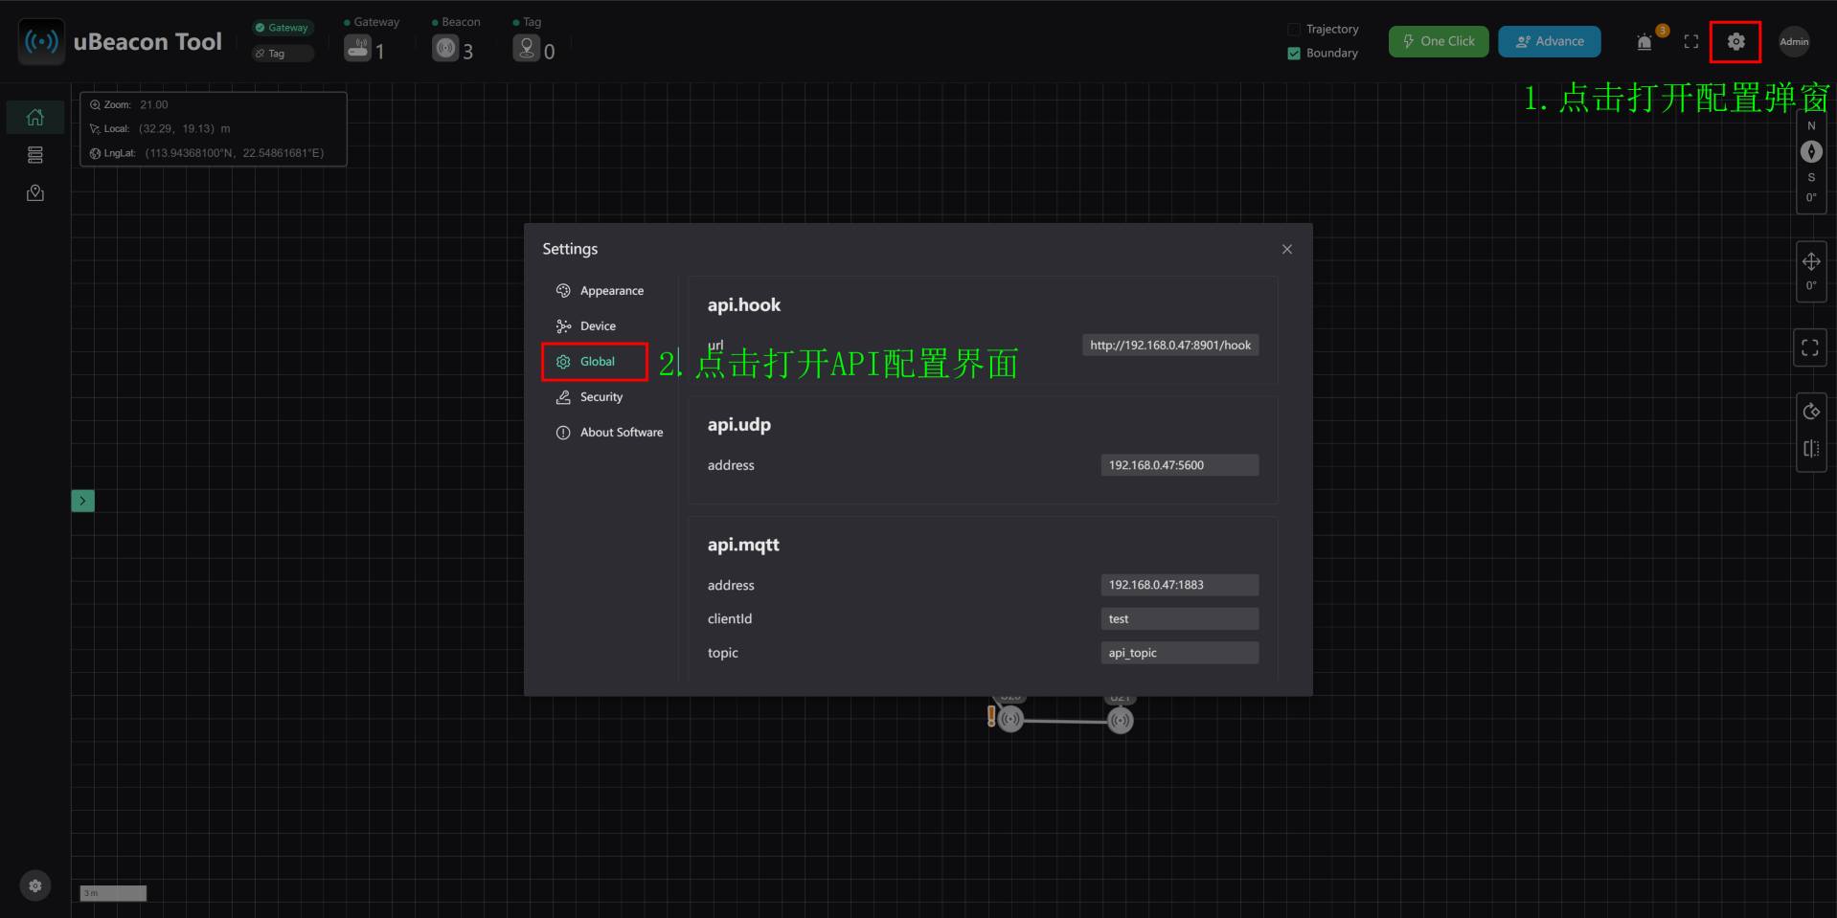Click the fit-to-screen map tool

[1810, 347]
